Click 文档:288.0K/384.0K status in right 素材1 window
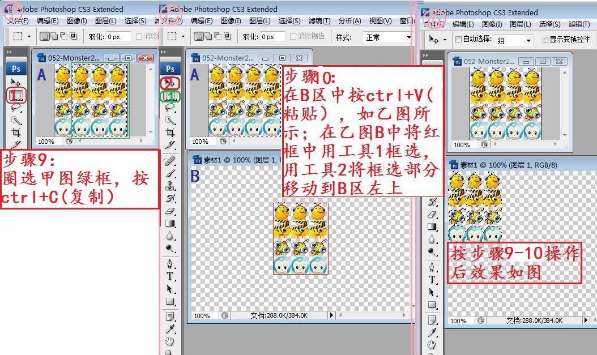The image size is (597, 355). coord(534,320)
